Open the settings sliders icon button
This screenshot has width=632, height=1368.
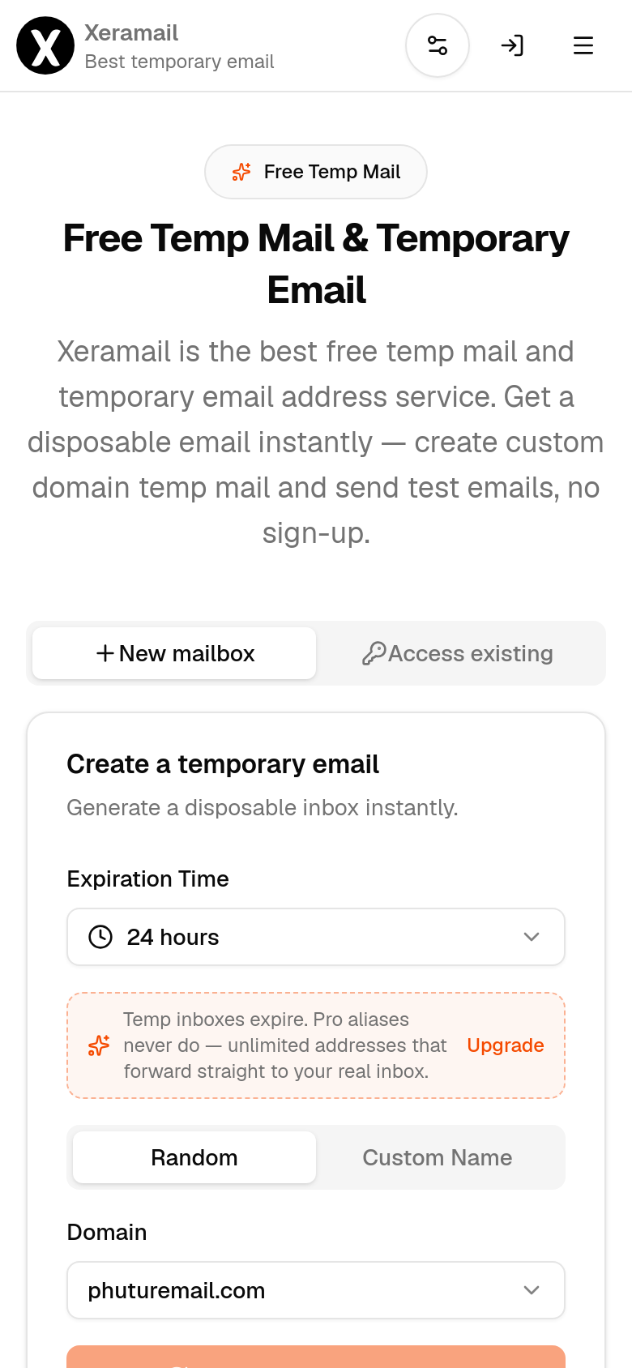[438, 45]
